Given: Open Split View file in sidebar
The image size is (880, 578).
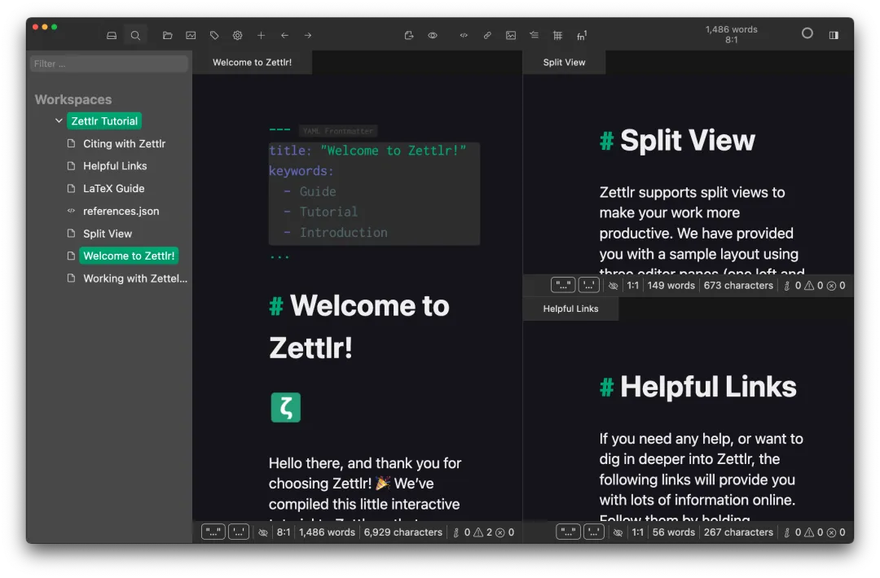Looking at the screenshot, I should tap(108, 234).
